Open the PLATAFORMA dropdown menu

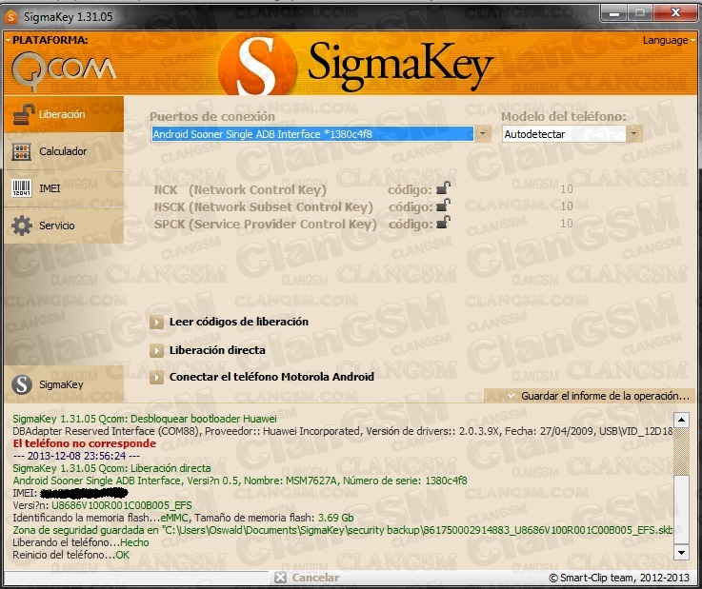(x=47, y=40)
